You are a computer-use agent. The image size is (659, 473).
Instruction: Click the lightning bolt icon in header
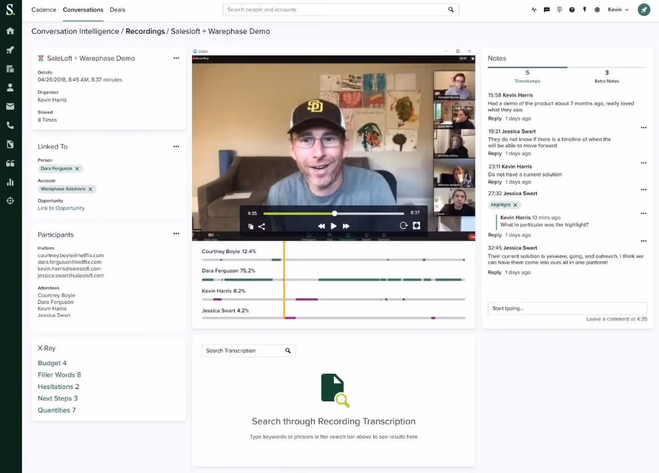click(584, 10)
